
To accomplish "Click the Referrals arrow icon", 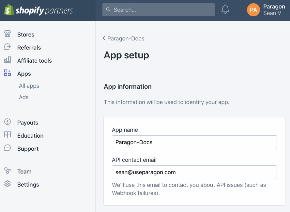I will pos(8,47).
